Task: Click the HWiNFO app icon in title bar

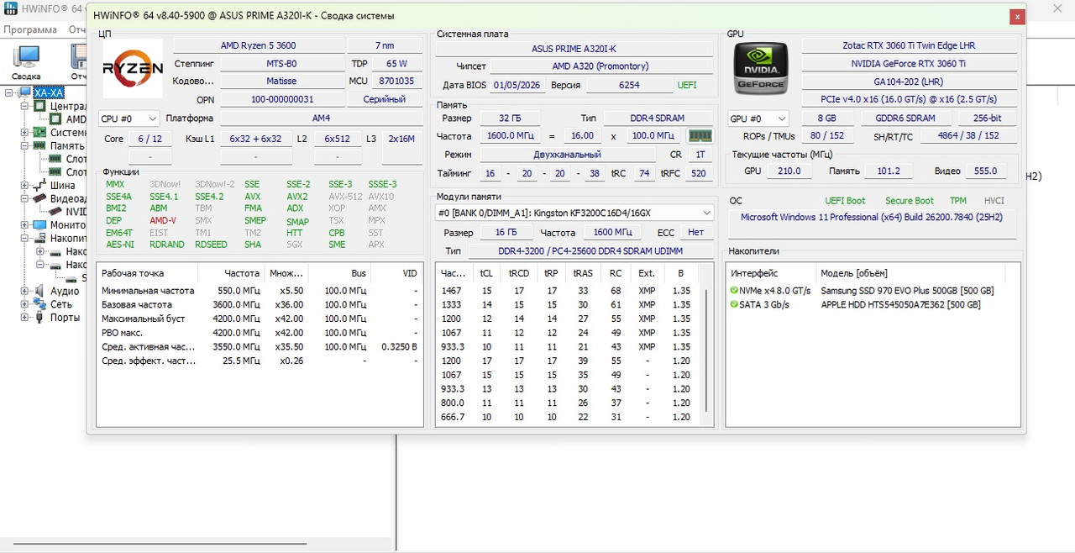Action: 12,10
